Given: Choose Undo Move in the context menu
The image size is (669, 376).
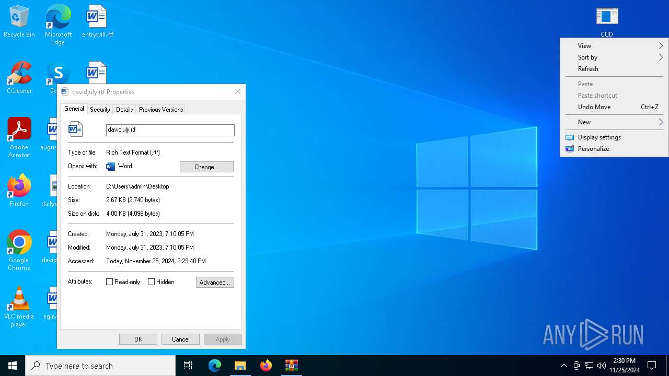Looking at the screenshot, I should 614,107.
